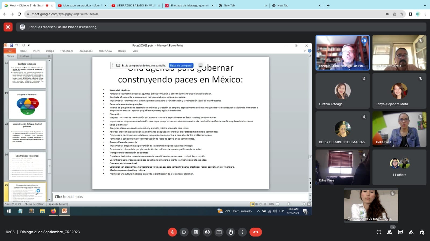The width and height of the screenshot is (430, 241).
Task: Click the PowerPoint zoom slider handle
Action: pos(288,204)
